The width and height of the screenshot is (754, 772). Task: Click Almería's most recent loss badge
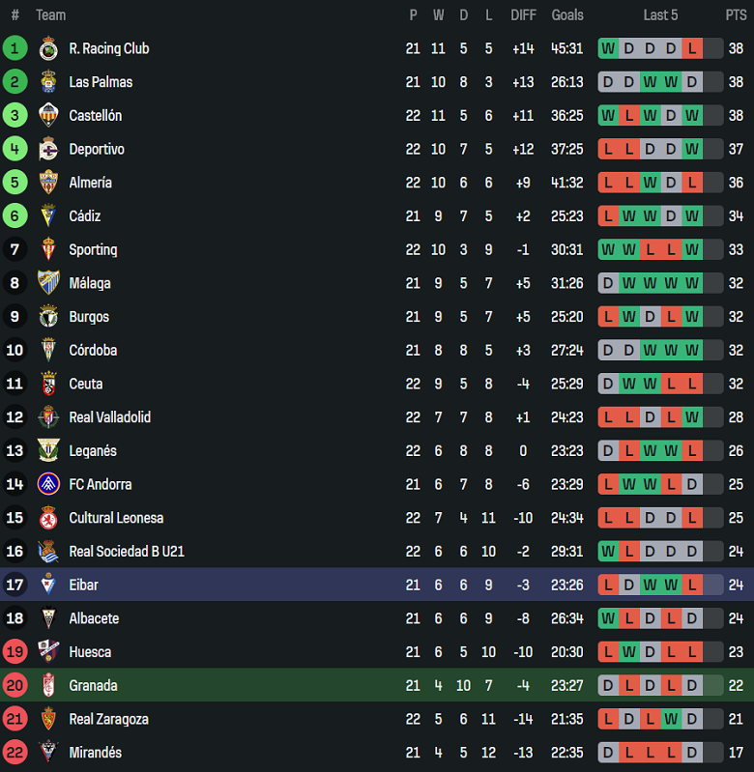point(692,183)
